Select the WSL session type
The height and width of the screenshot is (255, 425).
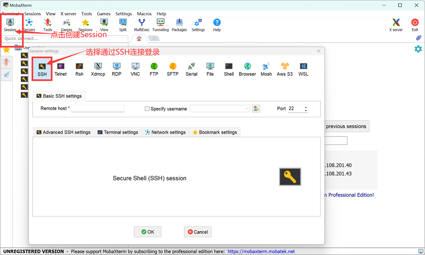pyautogui.click(x=303, y=69)
